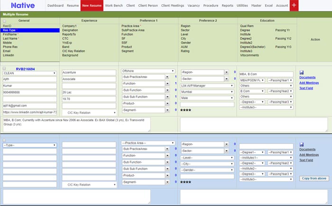This screenshot has width=332, height=206.
Task: Click the email field ajit14@gmail.com
Action: tap(29, 106)
